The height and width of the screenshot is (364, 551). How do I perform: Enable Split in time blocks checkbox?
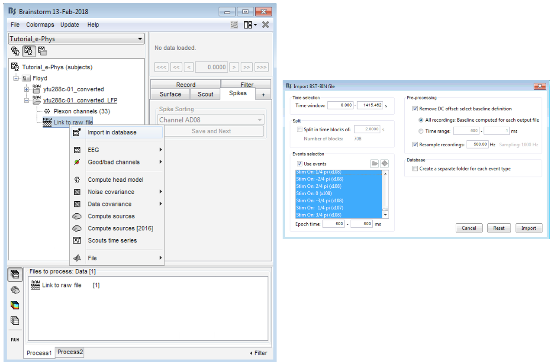(300, 129)
